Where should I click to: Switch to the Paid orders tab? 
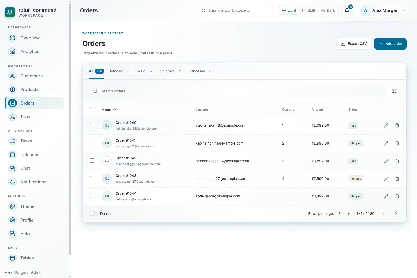coord(145,71)
